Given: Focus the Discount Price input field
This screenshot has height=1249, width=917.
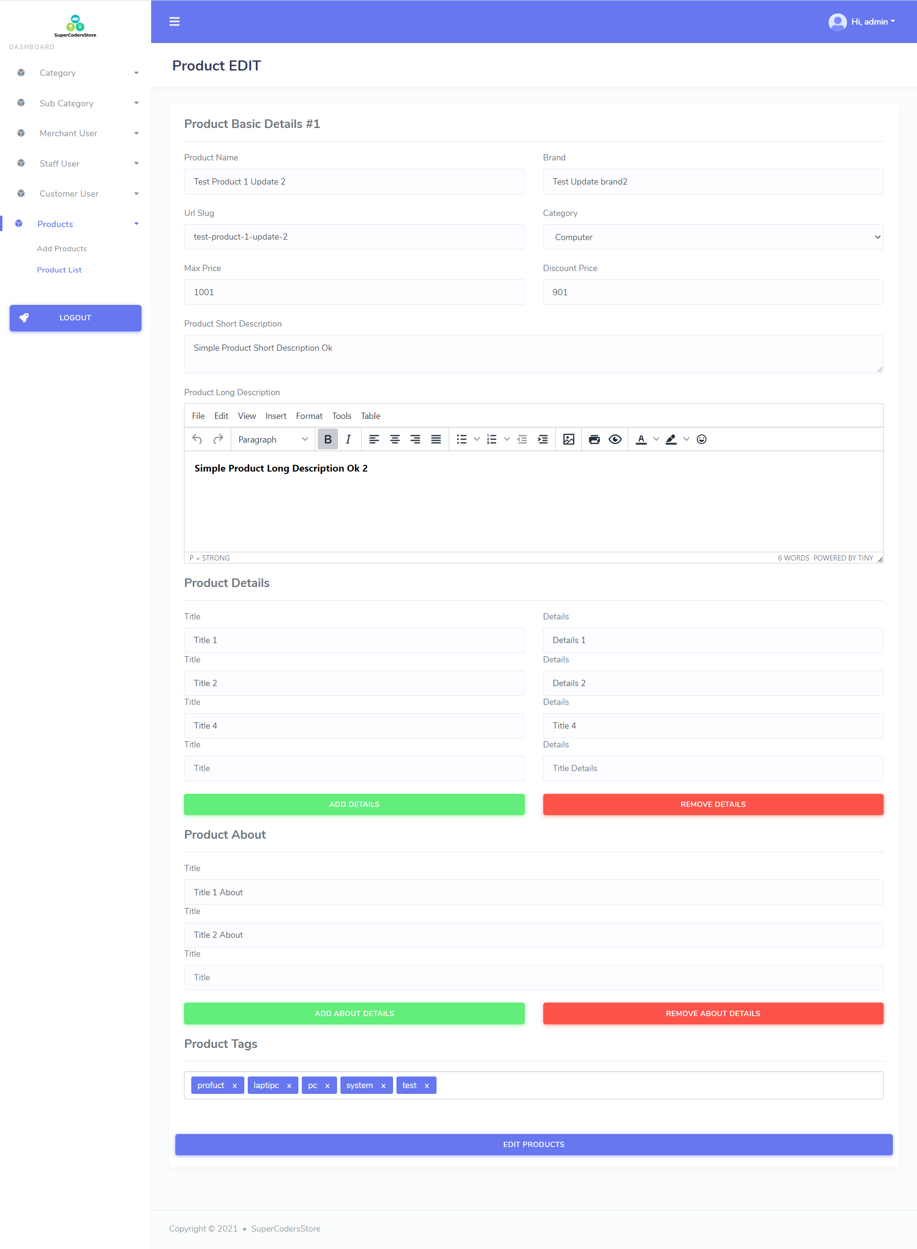Looking at the screenshot, I should [x=713, y=292].
